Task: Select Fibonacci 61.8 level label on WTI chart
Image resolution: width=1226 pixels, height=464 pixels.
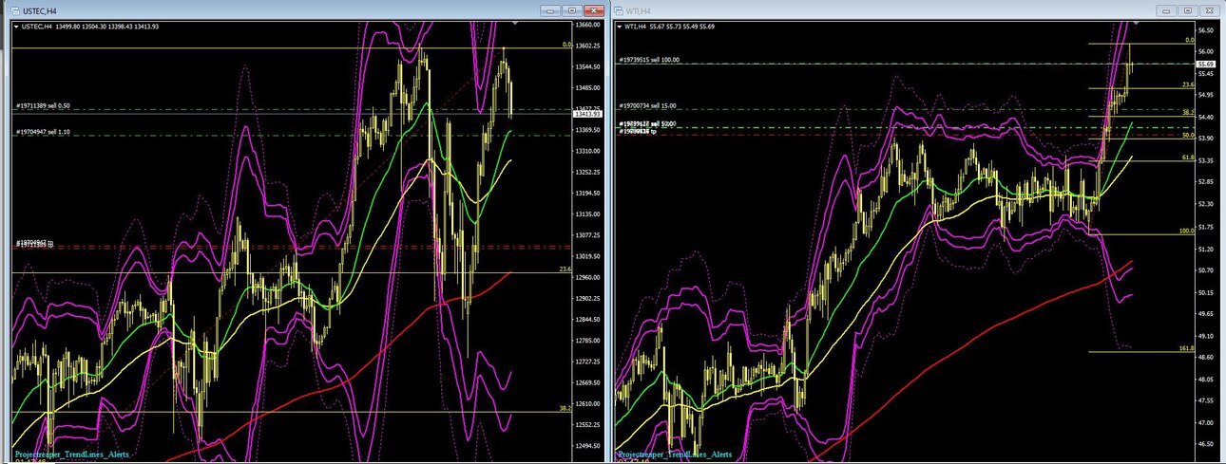Action: click(1188, 158)
